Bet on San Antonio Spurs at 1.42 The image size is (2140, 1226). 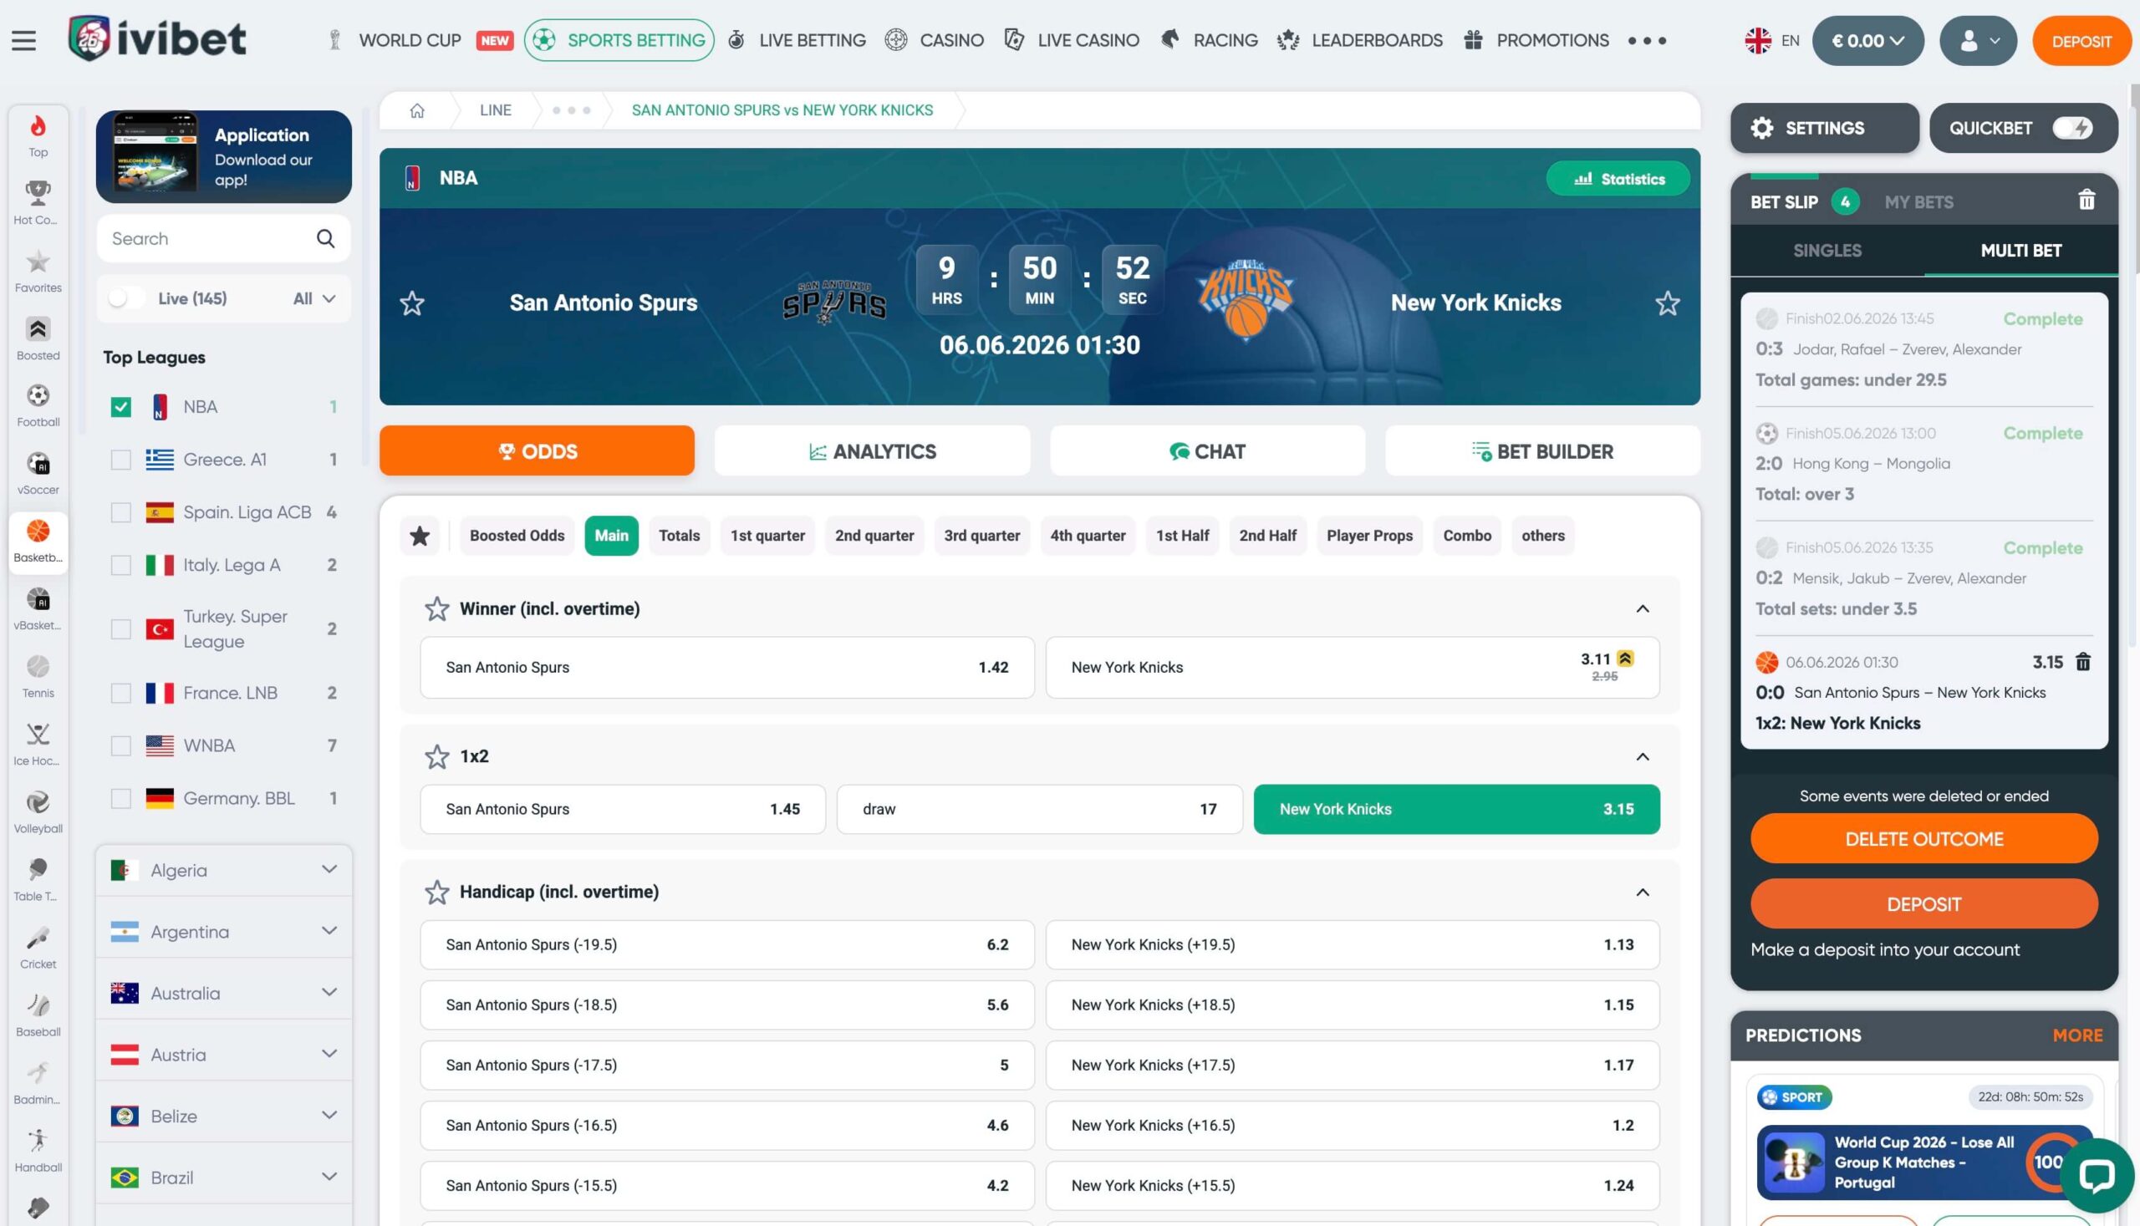[726, 668]
